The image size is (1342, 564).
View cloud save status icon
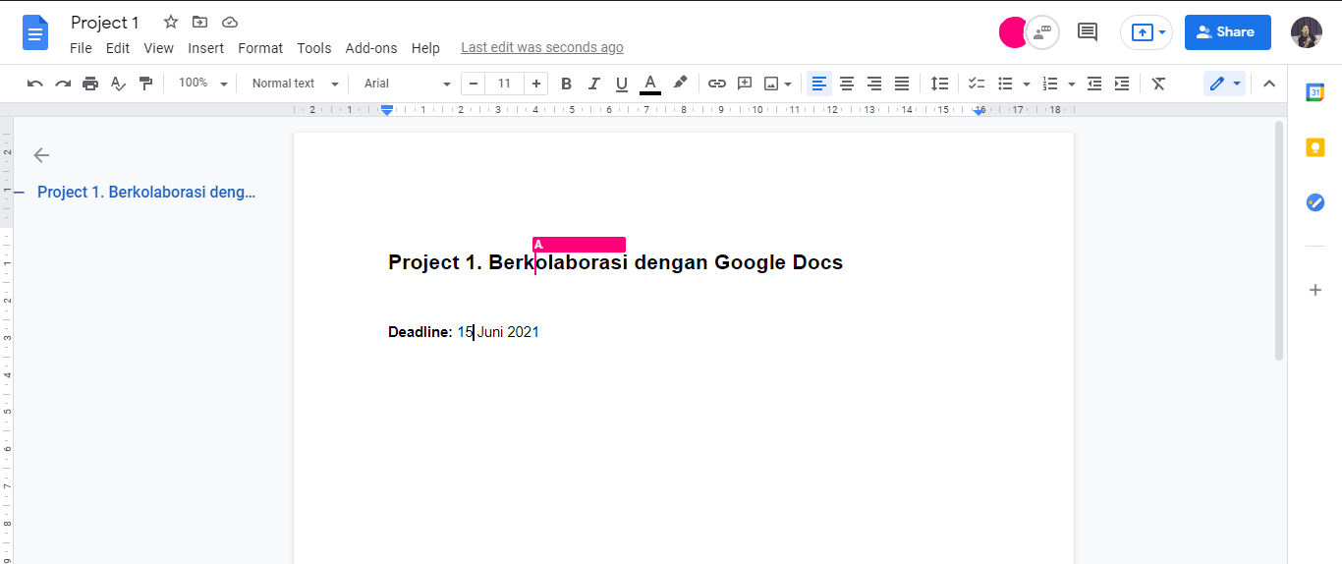[x=230, y=22]
